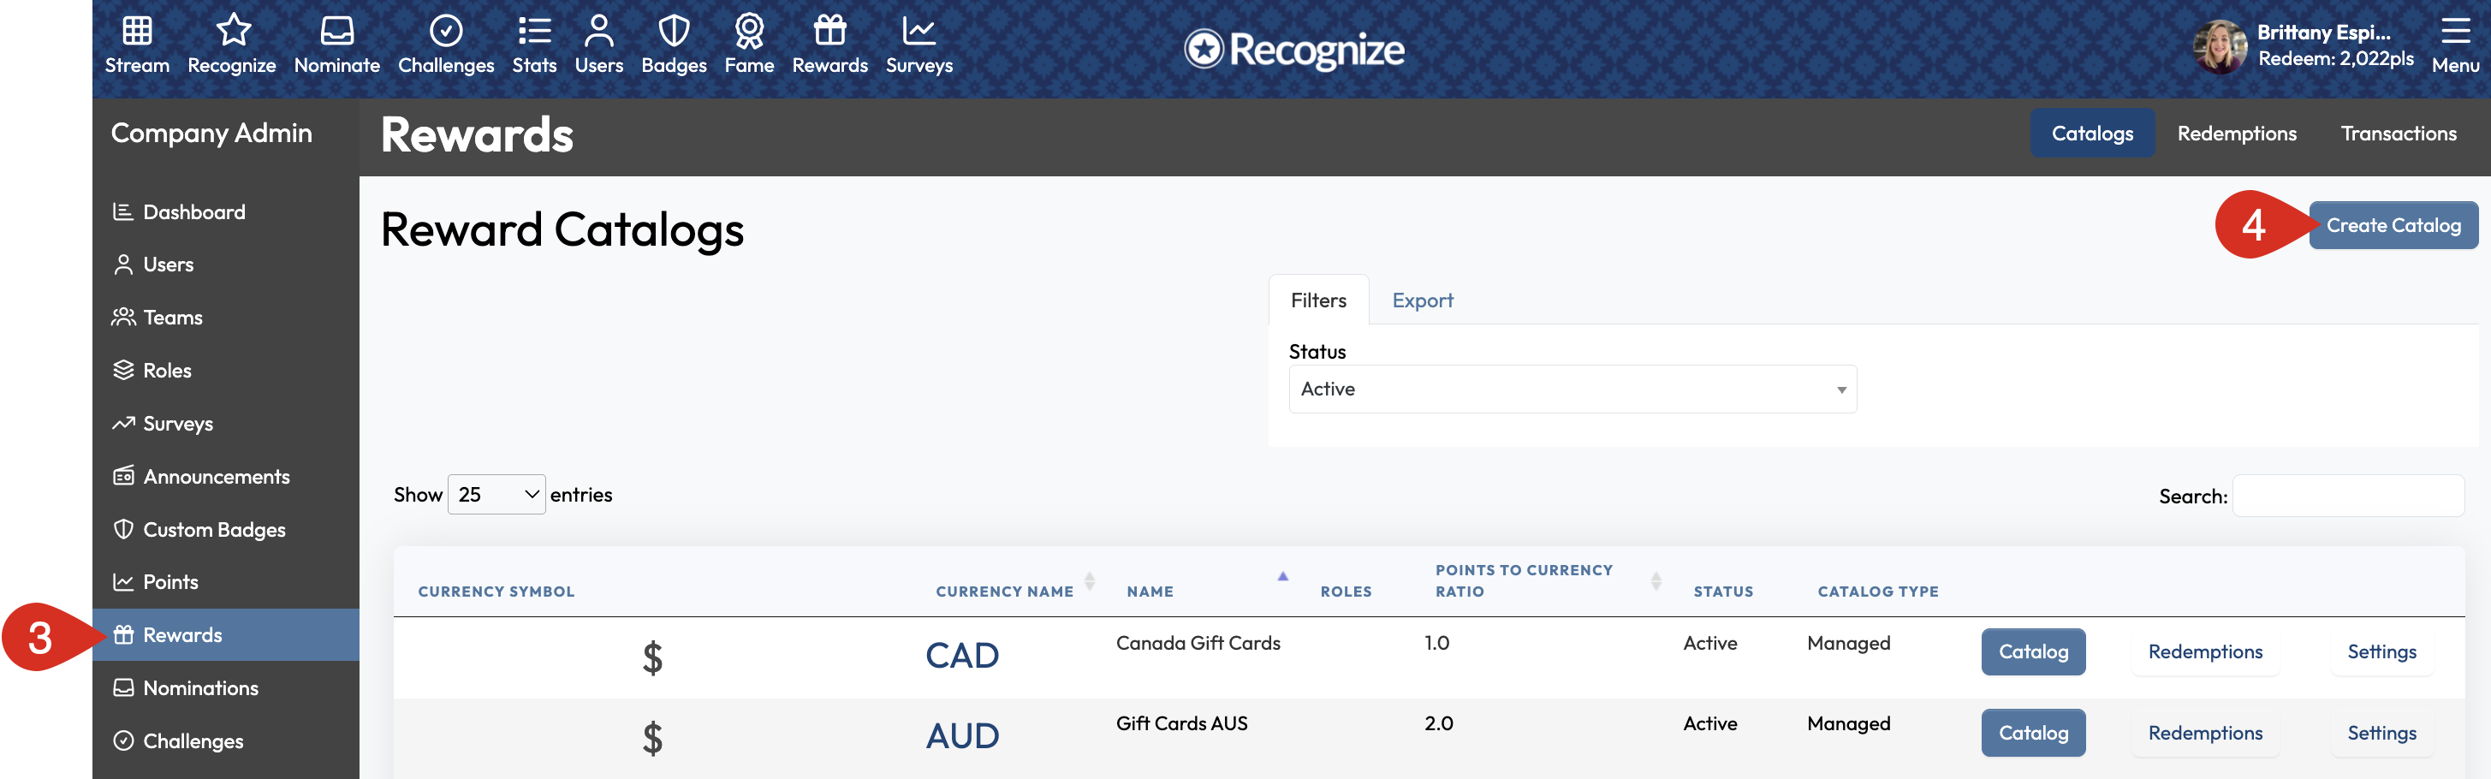Click the Status column header

[x=1723, y=592]
